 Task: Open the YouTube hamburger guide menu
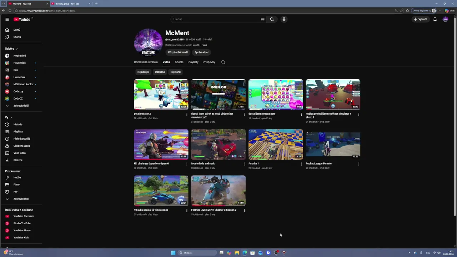tap(7, 19)
